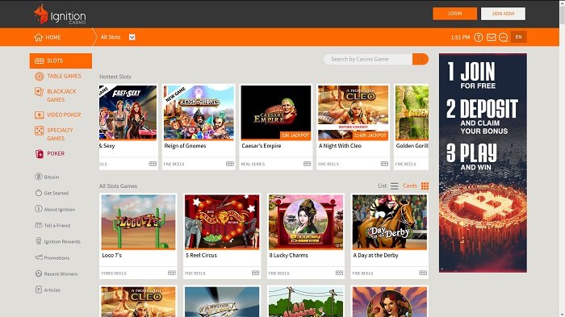Open the mail envelope icon

coord(491,37)
